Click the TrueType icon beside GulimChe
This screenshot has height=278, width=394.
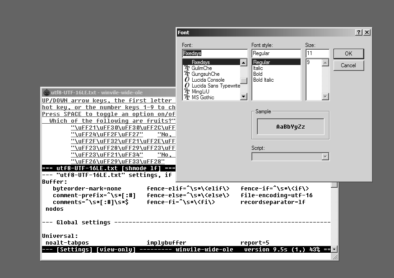pos(187,68)
